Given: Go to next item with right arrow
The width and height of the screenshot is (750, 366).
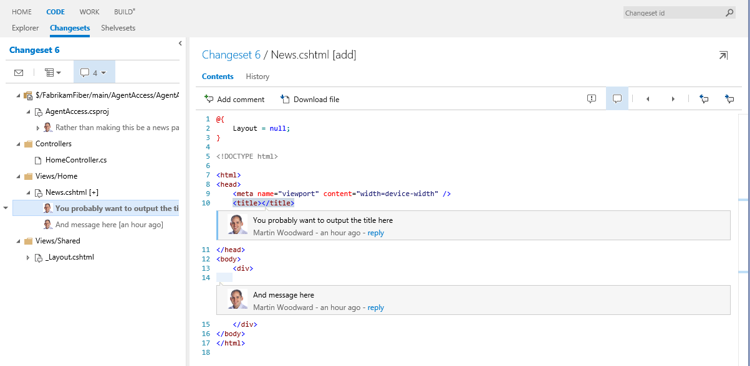Looking at the screenshot, I should [673, 99].
